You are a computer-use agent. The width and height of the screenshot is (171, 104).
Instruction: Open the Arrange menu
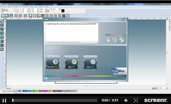pos(15,7)
